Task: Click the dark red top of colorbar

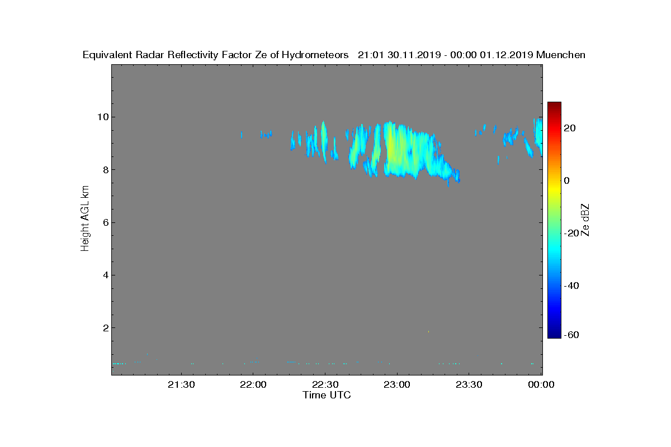Action: click(x=554, y=105)
